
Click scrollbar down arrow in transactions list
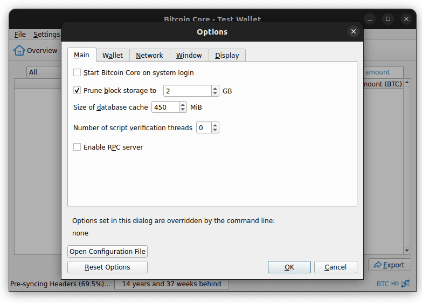pyautogui.click(x=407, y=251)
